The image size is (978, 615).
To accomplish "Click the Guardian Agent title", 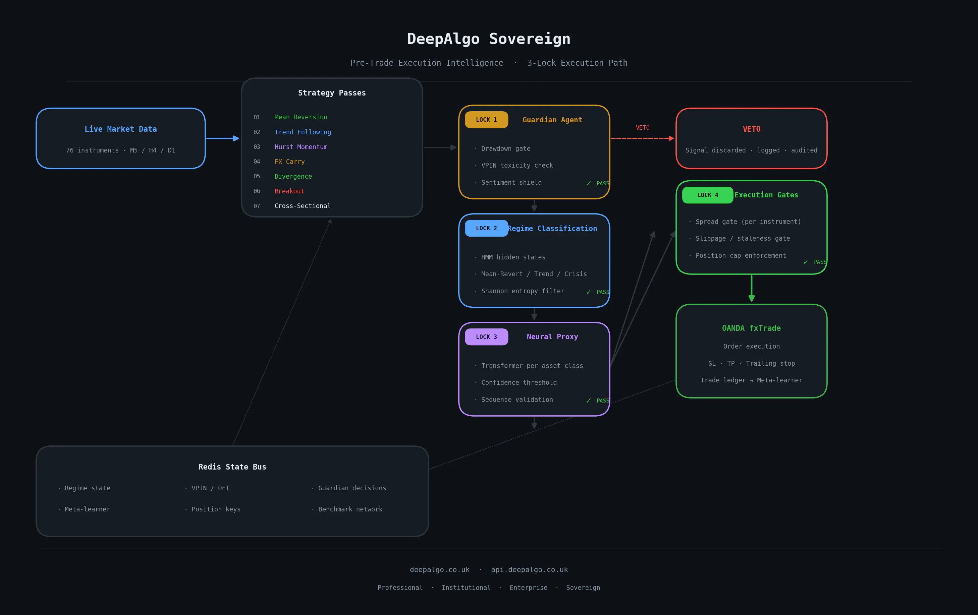I will 552,120.
